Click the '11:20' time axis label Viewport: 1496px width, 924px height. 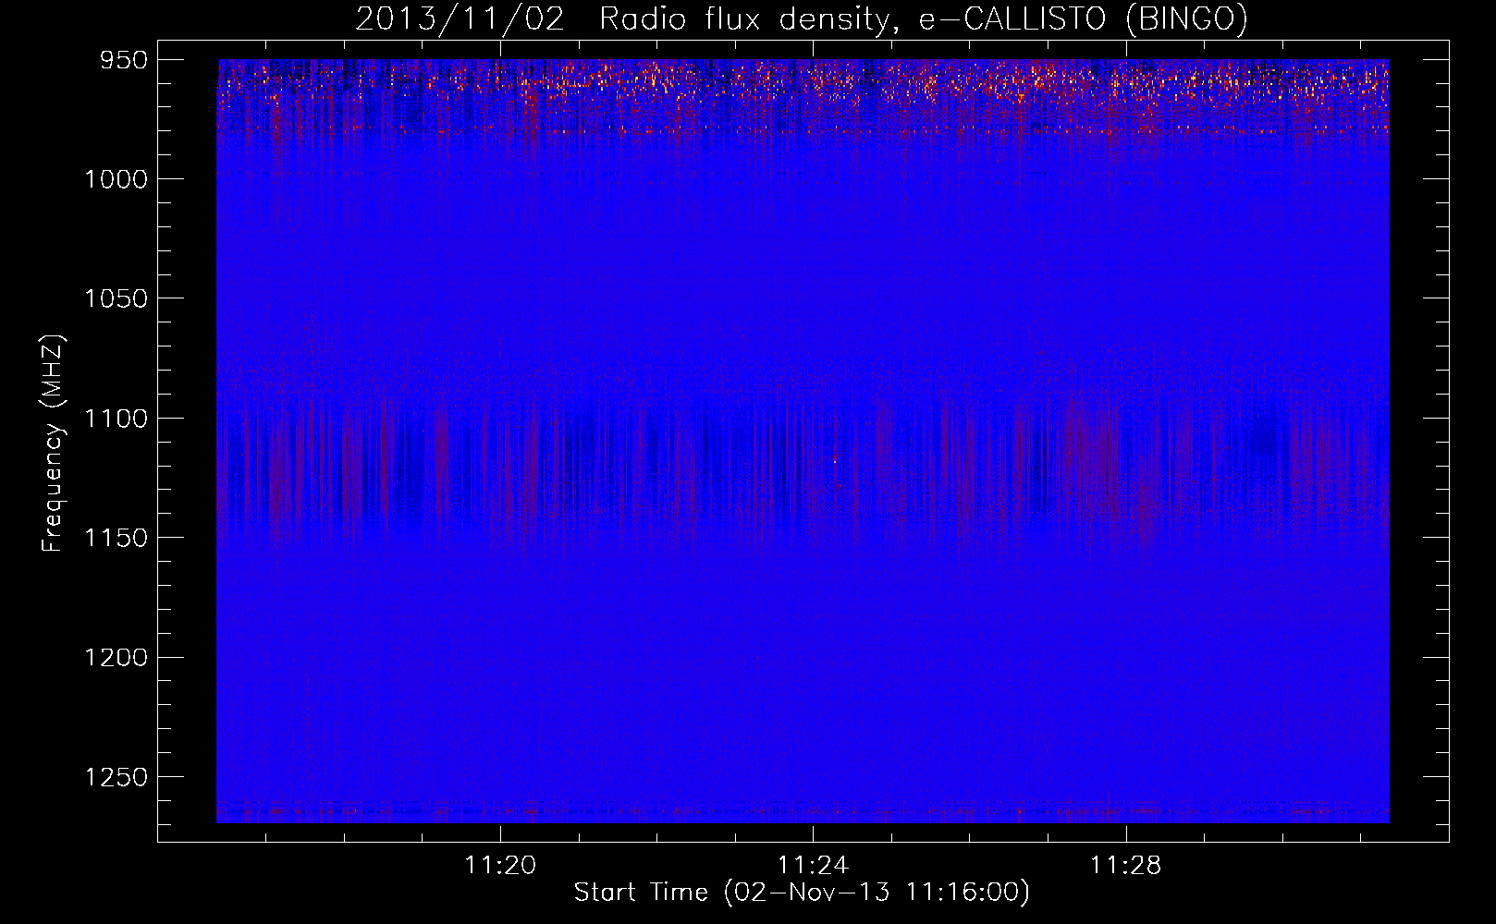click(500, 866)
